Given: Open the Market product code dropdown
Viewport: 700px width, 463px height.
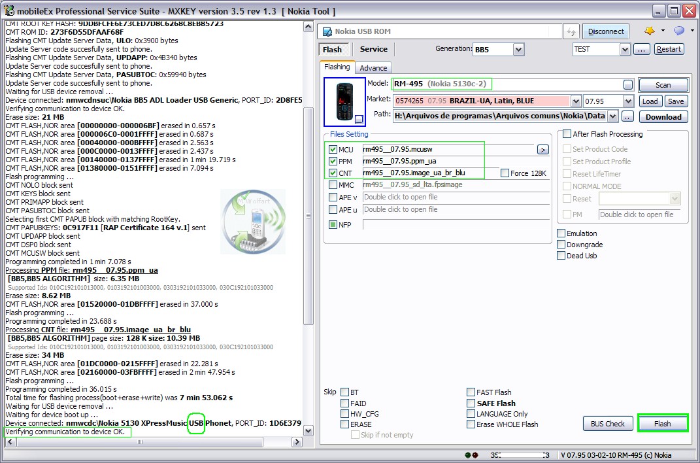Looking at the screenshot, I should 576,101.
